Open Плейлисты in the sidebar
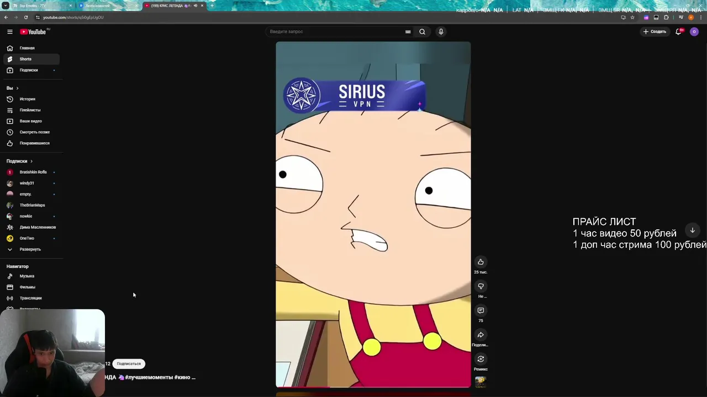Image resolution: width=707 pixels, height=397 pixels. coord(31,110)
